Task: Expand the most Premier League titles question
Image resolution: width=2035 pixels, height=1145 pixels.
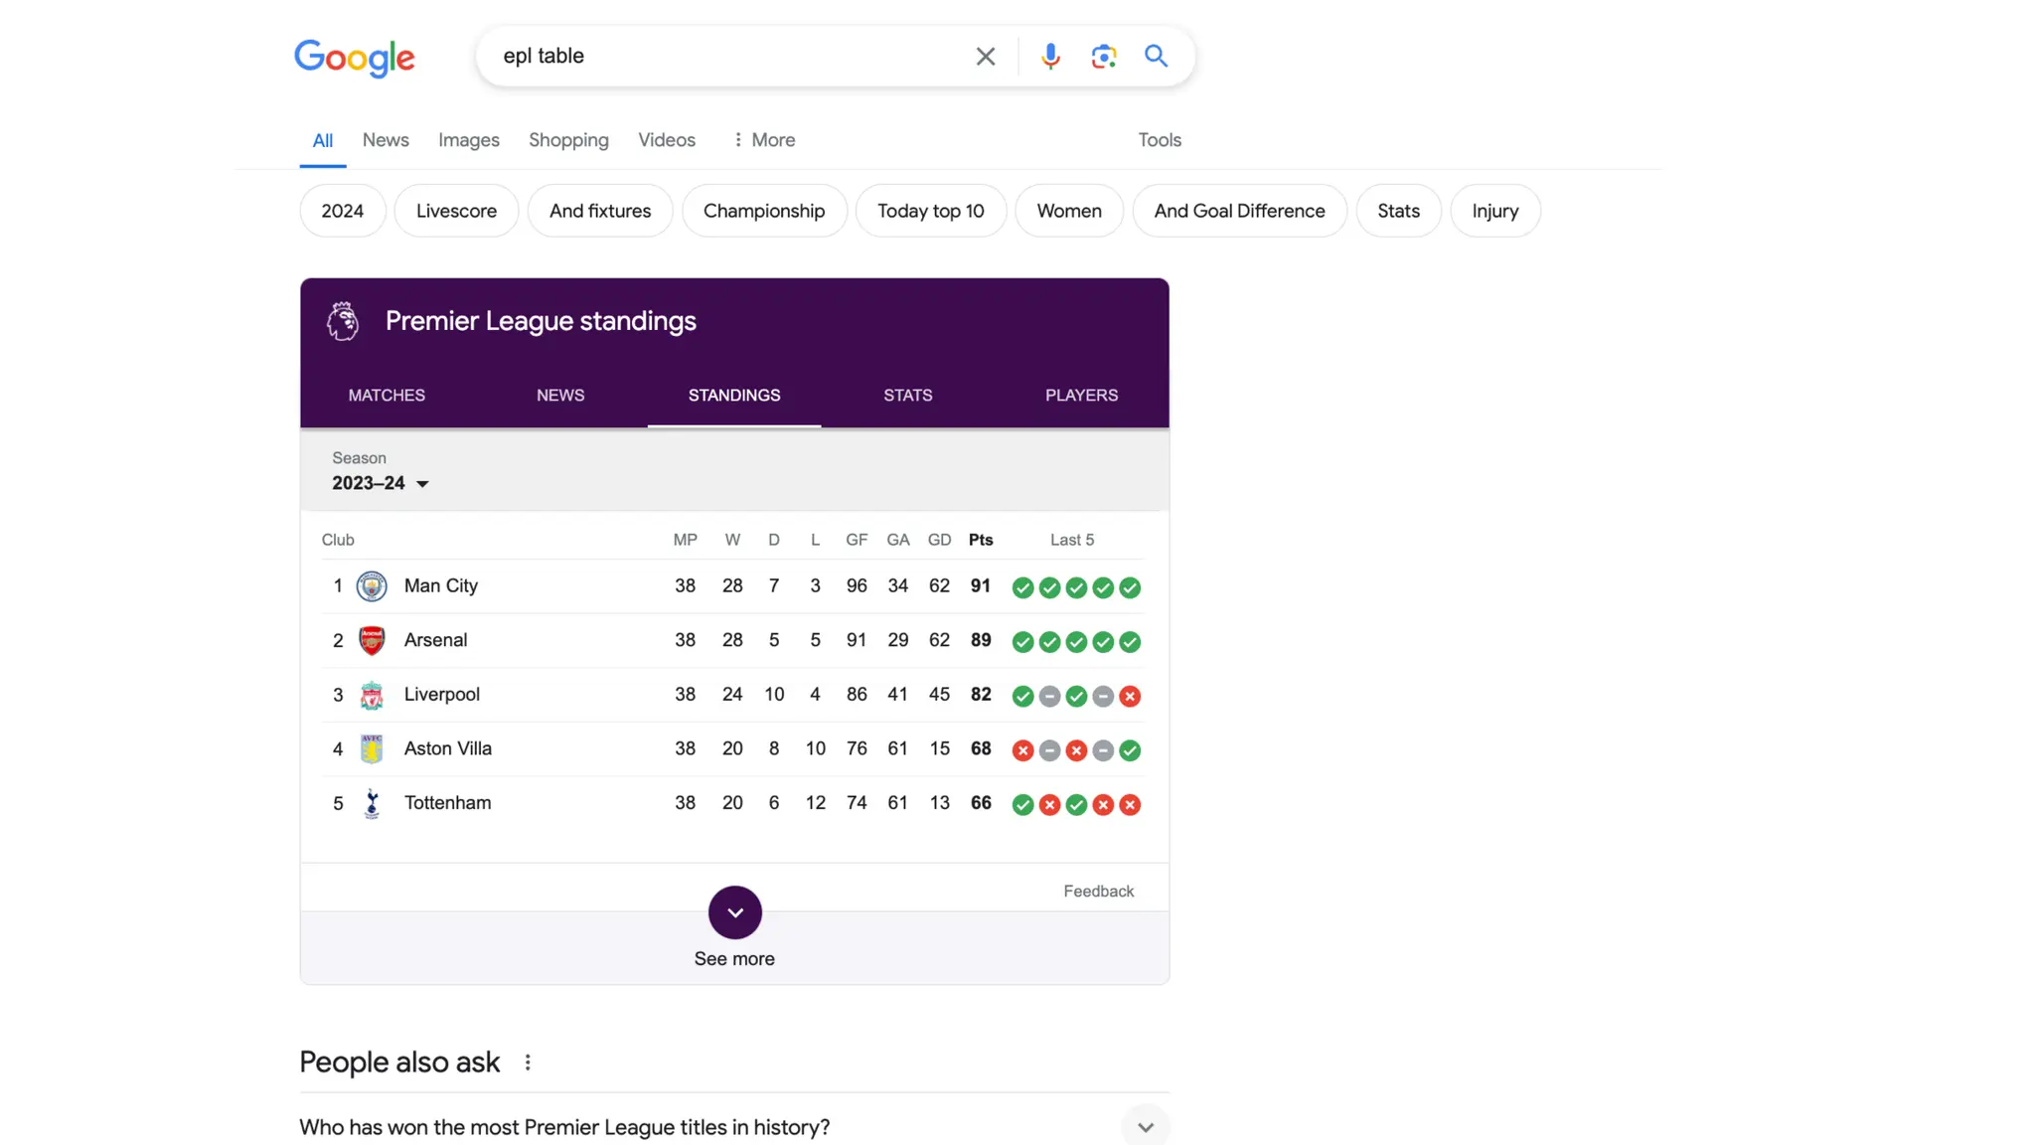Action: click(1145, 1127)
